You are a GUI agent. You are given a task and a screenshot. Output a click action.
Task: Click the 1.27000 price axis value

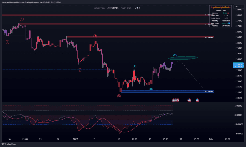pos(238,26)
